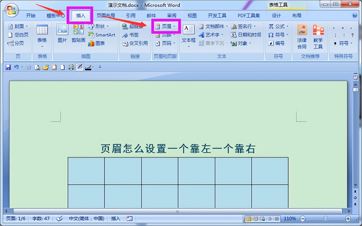Open the table tools 设计 (Design) tab
The image size is (362, 226).
[276, 16]
